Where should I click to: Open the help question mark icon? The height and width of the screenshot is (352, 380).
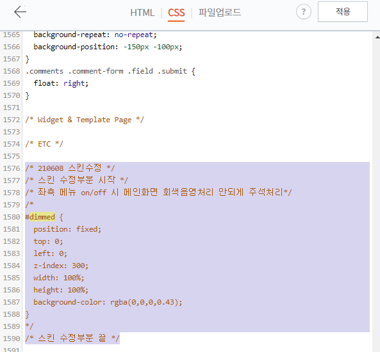pyautogui.click(x=303, y=12)
